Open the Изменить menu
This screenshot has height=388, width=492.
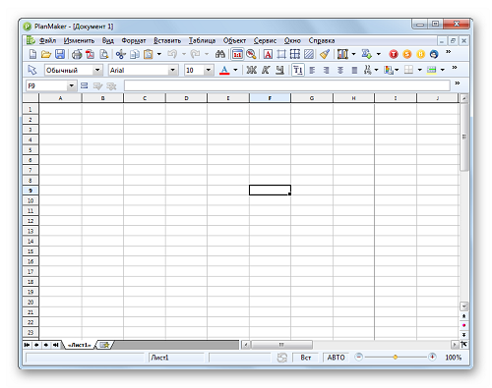pos(79,40)
